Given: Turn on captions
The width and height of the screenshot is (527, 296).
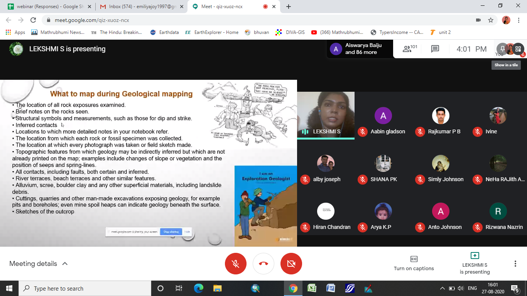Looking at the screenshot, I should pyautogui.click(x=414, y=263).
